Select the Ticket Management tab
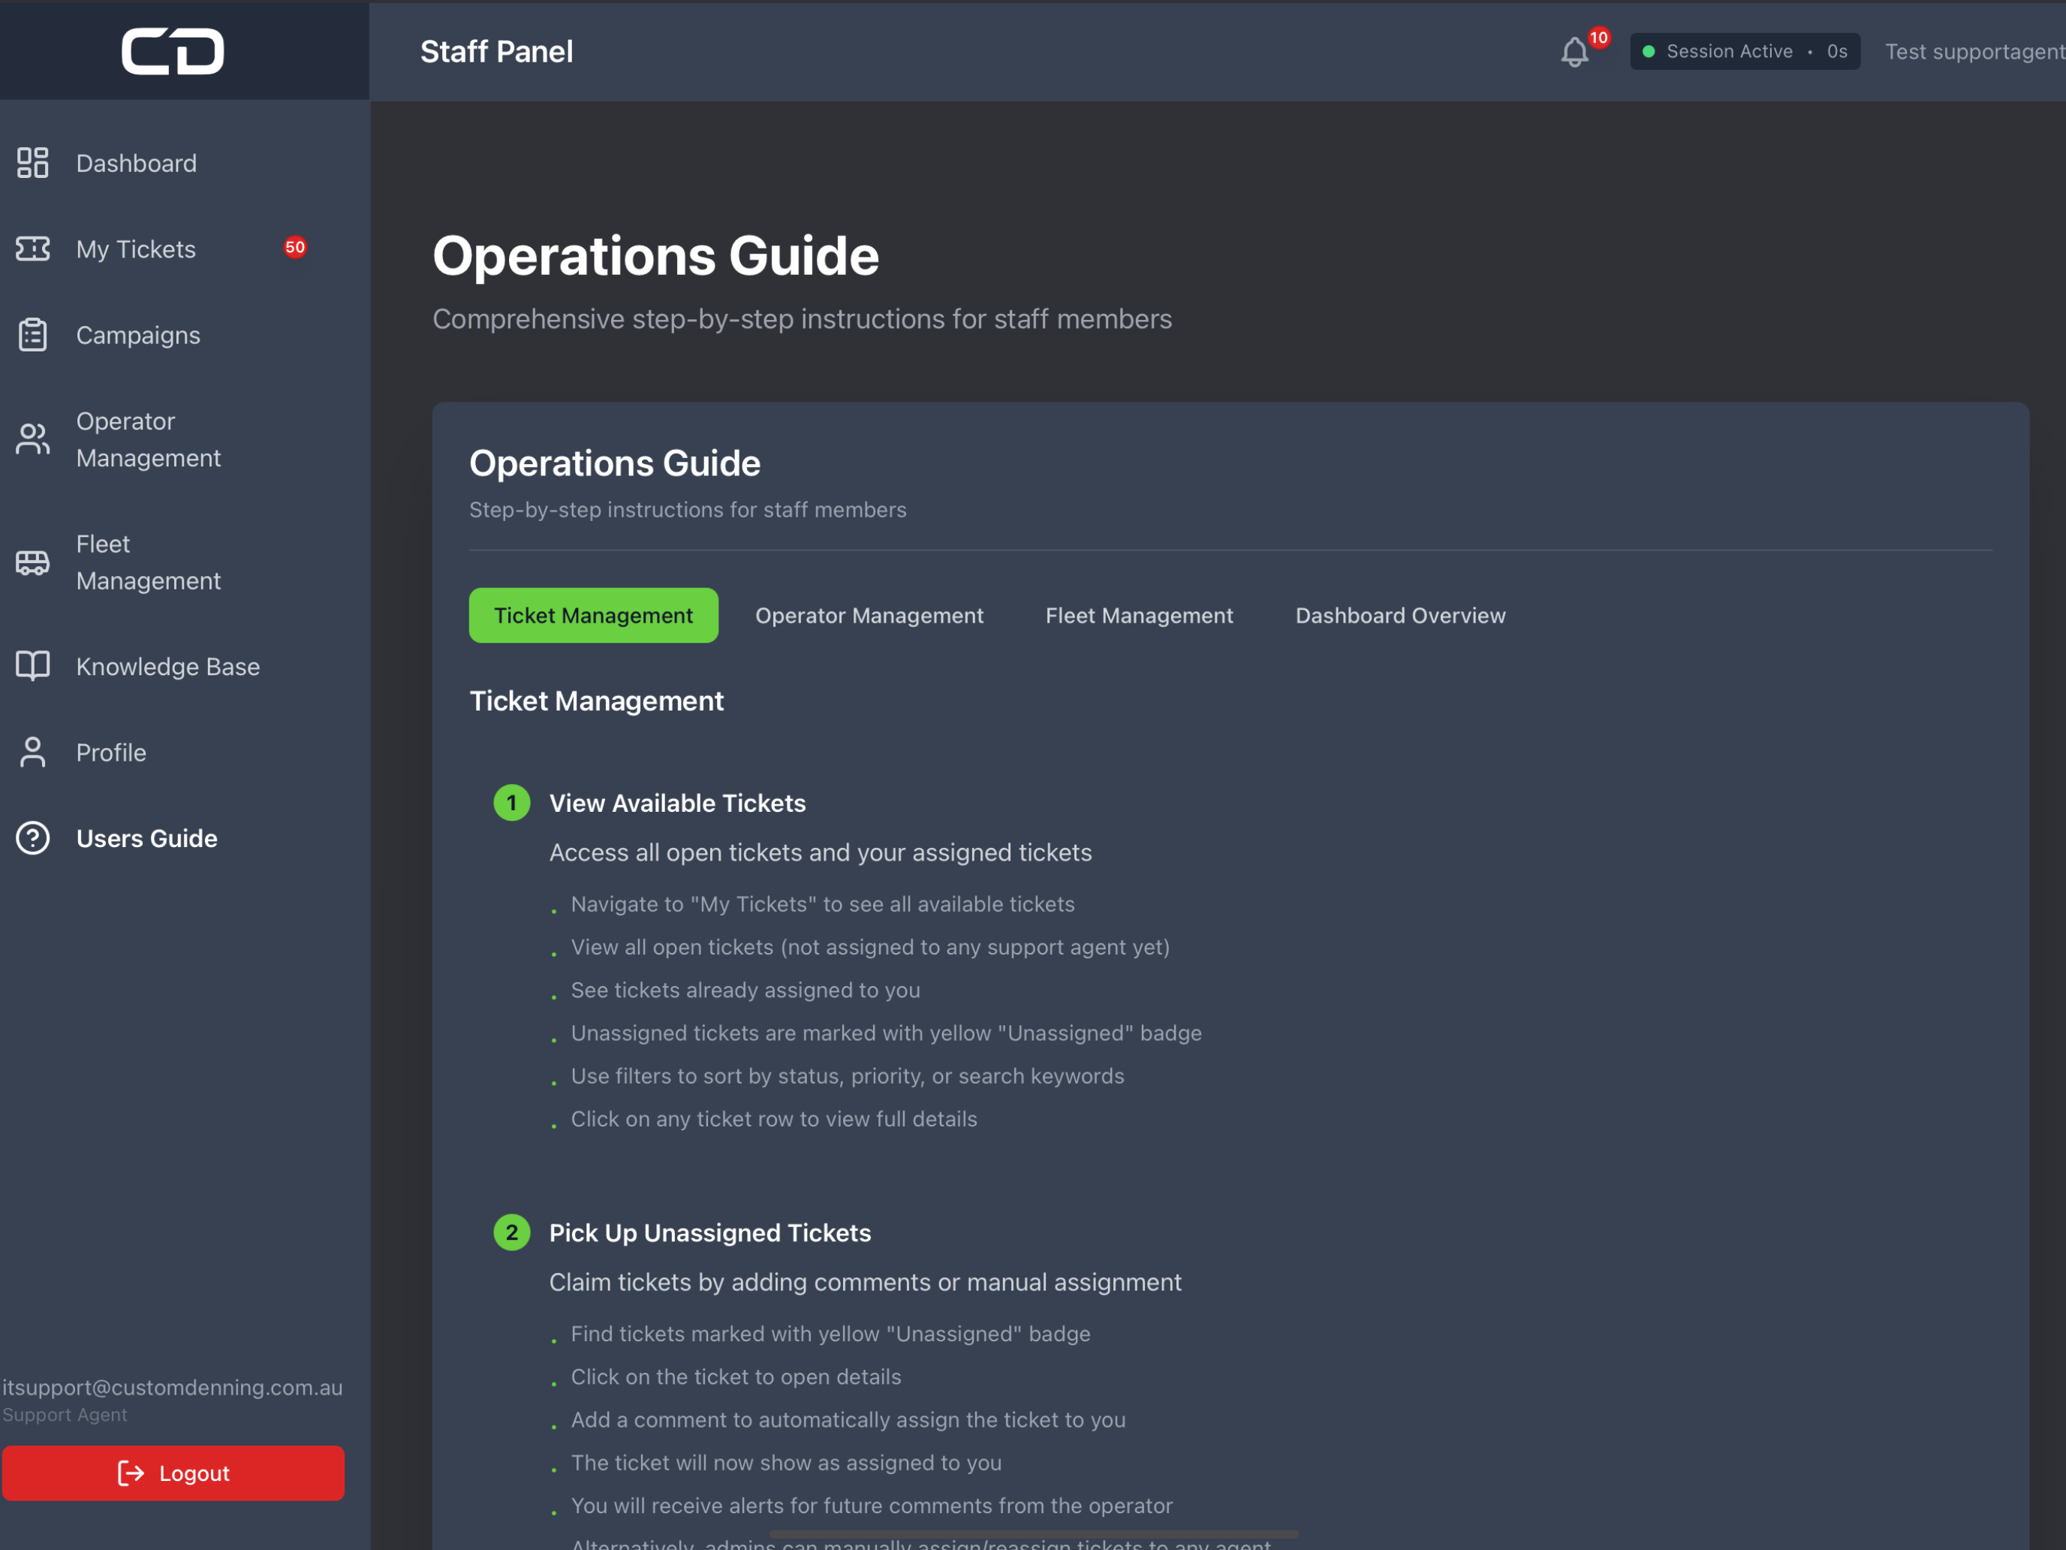The width and height of the screenshot is (2066, 1550). coord(593,615)
